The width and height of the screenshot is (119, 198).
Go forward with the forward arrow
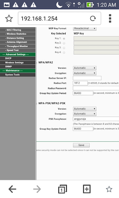pos(37,189)
